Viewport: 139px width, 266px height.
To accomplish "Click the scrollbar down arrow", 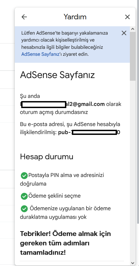I will point(133,263).
